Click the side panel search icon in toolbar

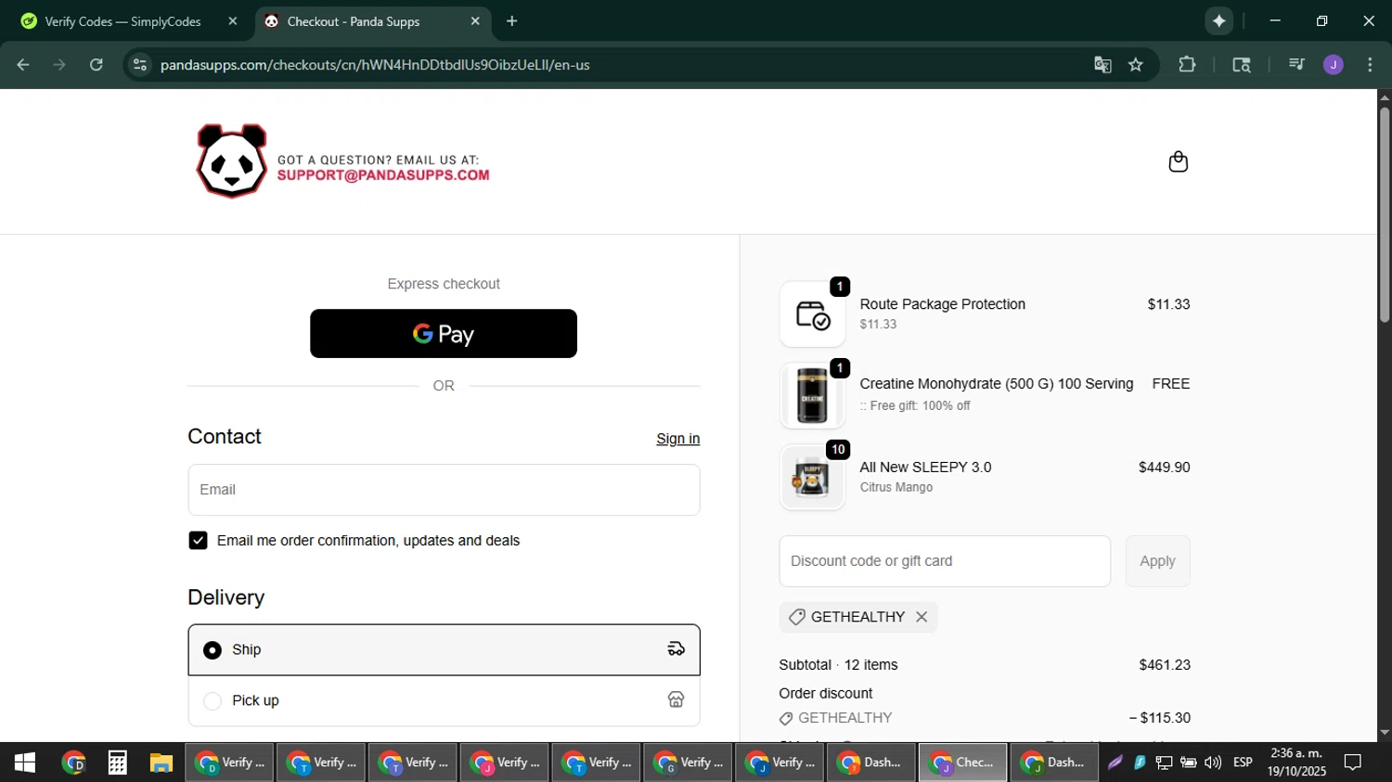pyautogui.click(x=1242, y=65)
